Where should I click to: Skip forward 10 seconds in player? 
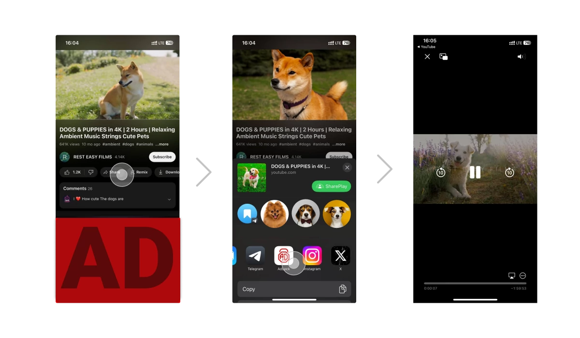(509, 172)
